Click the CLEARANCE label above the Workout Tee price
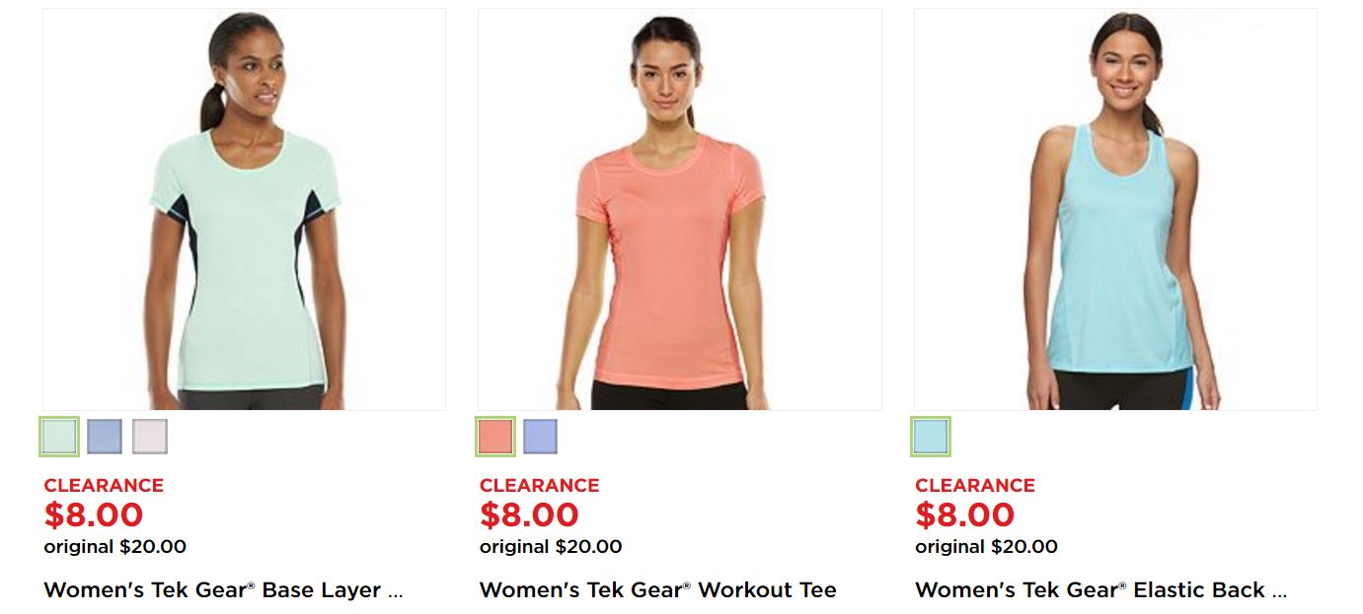Screen dimensions: 1363x614 [x=540, y=485]
